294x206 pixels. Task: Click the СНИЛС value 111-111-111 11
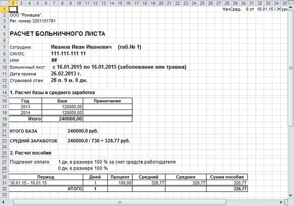(x=68, y=53)
